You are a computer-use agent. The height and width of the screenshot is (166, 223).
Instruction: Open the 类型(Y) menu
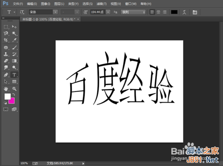tap(73, 4)
